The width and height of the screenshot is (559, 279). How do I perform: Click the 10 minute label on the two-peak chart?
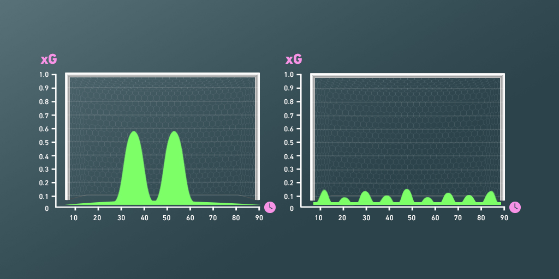74,218
